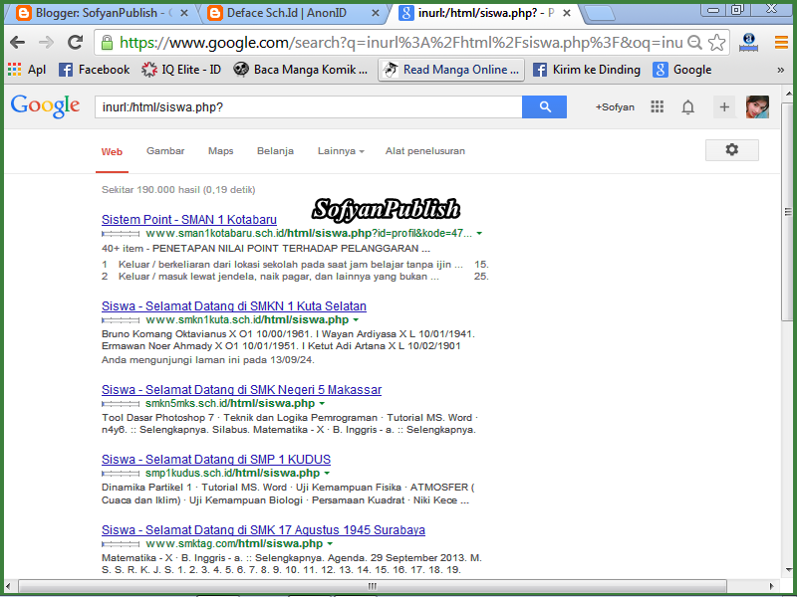Click the '40+ item - PENETAPAN NILAI POINT' snippet
Screen dimensions: 797x597
coord(266,248)
